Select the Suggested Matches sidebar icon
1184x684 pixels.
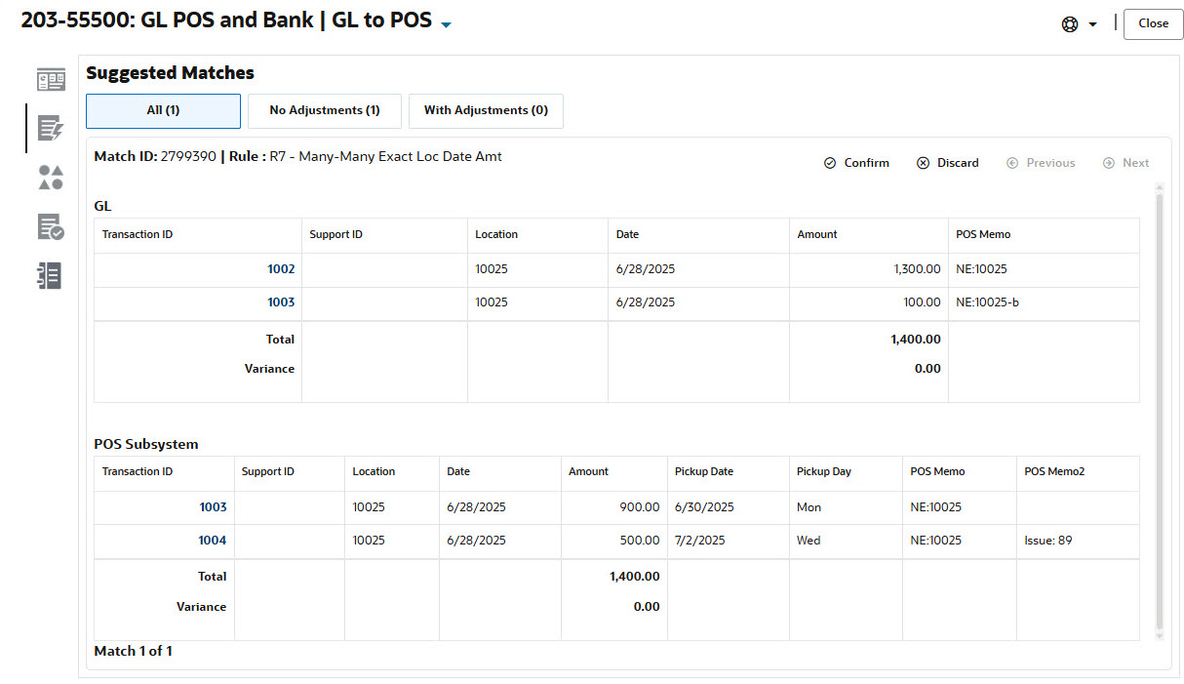click(x=51, y=128)
